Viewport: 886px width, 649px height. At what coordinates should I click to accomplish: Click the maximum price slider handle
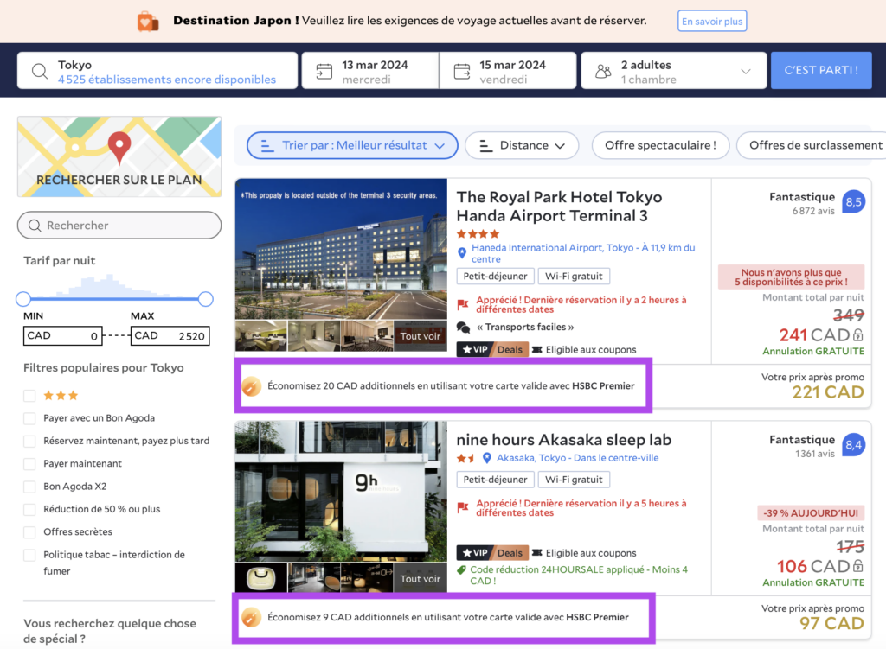pos(206,299)
